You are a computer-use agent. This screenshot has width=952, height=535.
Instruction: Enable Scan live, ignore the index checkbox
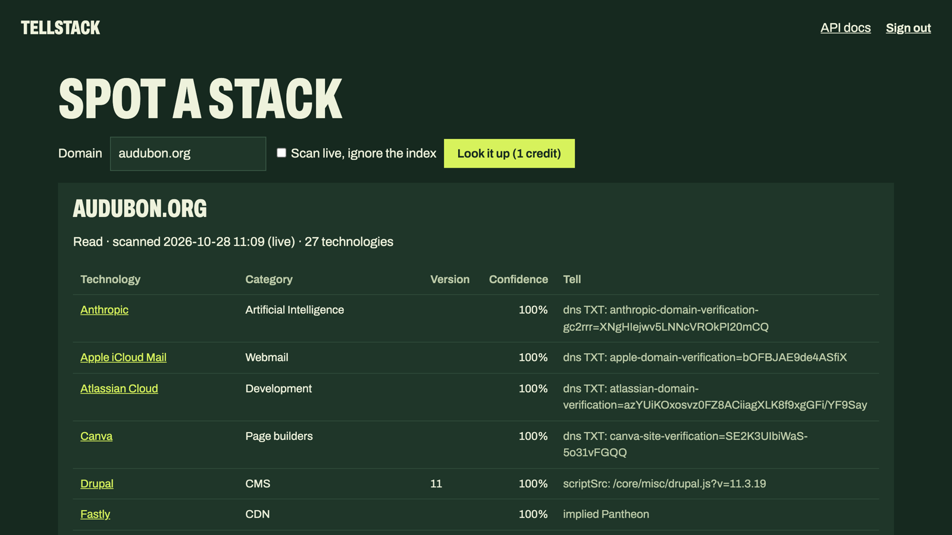coord(281,153)
